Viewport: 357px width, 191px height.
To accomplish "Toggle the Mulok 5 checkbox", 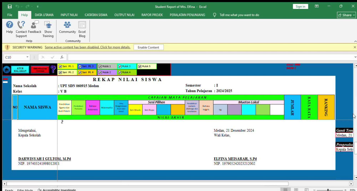I will [140, 66].
